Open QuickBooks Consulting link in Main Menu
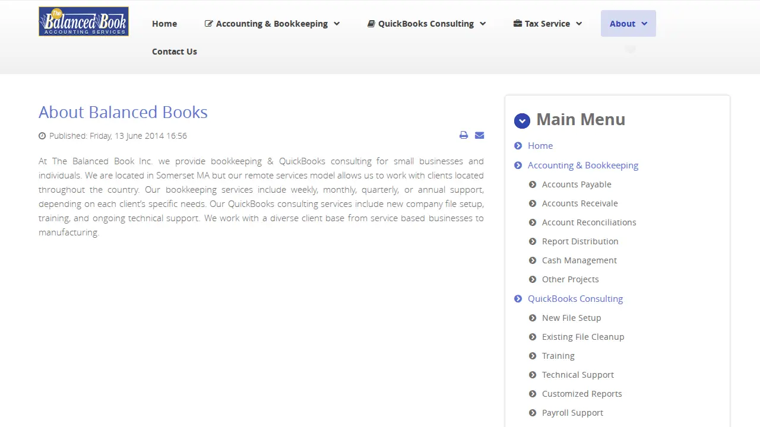The image size is (760, 427). (575, 299)
